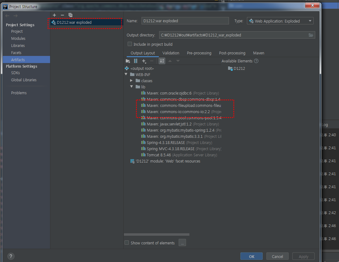This screenshot has height=262, width=339.
Task: Select commons-fileupload library entry
Action: pos(181,105)
